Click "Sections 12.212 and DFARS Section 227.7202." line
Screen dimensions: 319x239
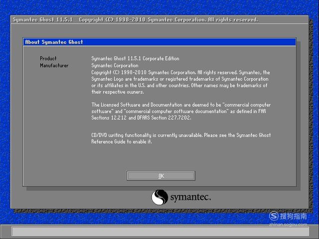141,118
